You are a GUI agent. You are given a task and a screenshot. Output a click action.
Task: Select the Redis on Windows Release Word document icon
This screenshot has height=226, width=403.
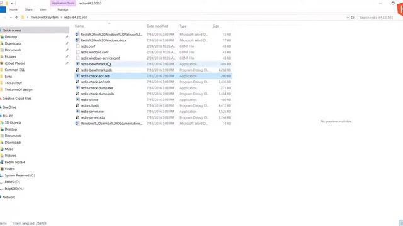[77, 34]
